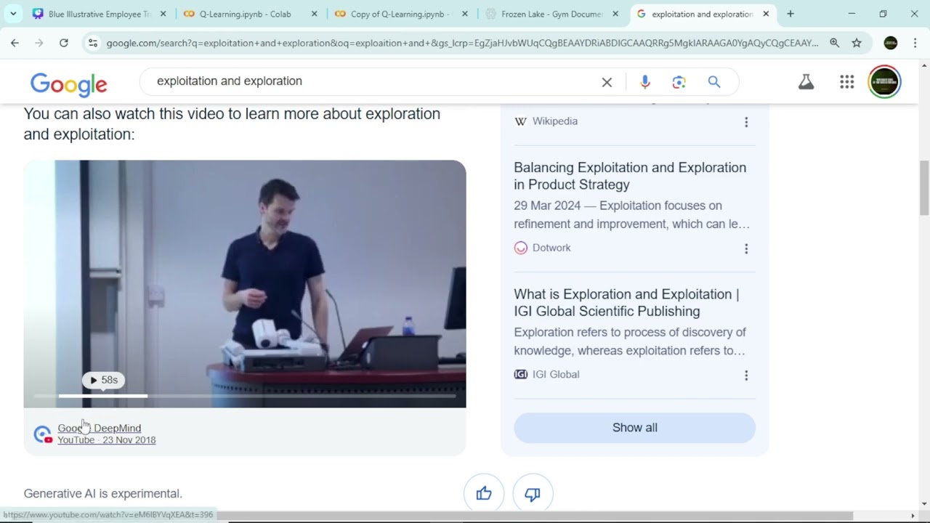Click the 58s play badge
Viewport: 930px width, 523px height.
[103, 380]
